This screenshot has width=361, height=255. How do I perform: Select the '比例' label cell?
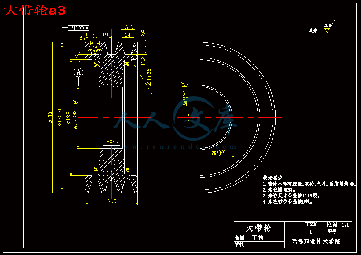(332, 225)
